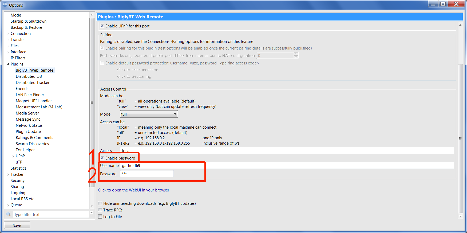Open Statistics settings
The width and height of the screenshot is (467, 233).
[x=18, y=168]
